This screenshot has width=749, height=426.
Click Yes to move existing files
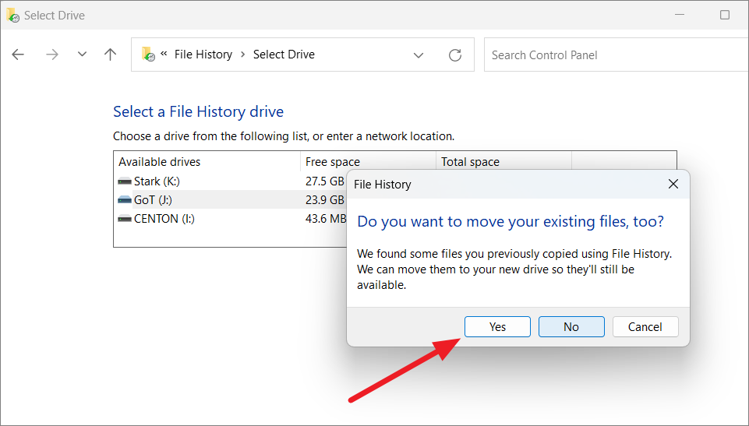click(498, 327)
